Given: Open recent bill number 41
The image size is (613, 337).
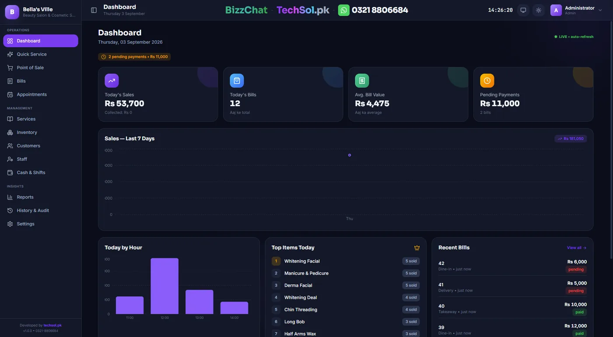Looking at the screenshot, I should (x=512, y=287).
